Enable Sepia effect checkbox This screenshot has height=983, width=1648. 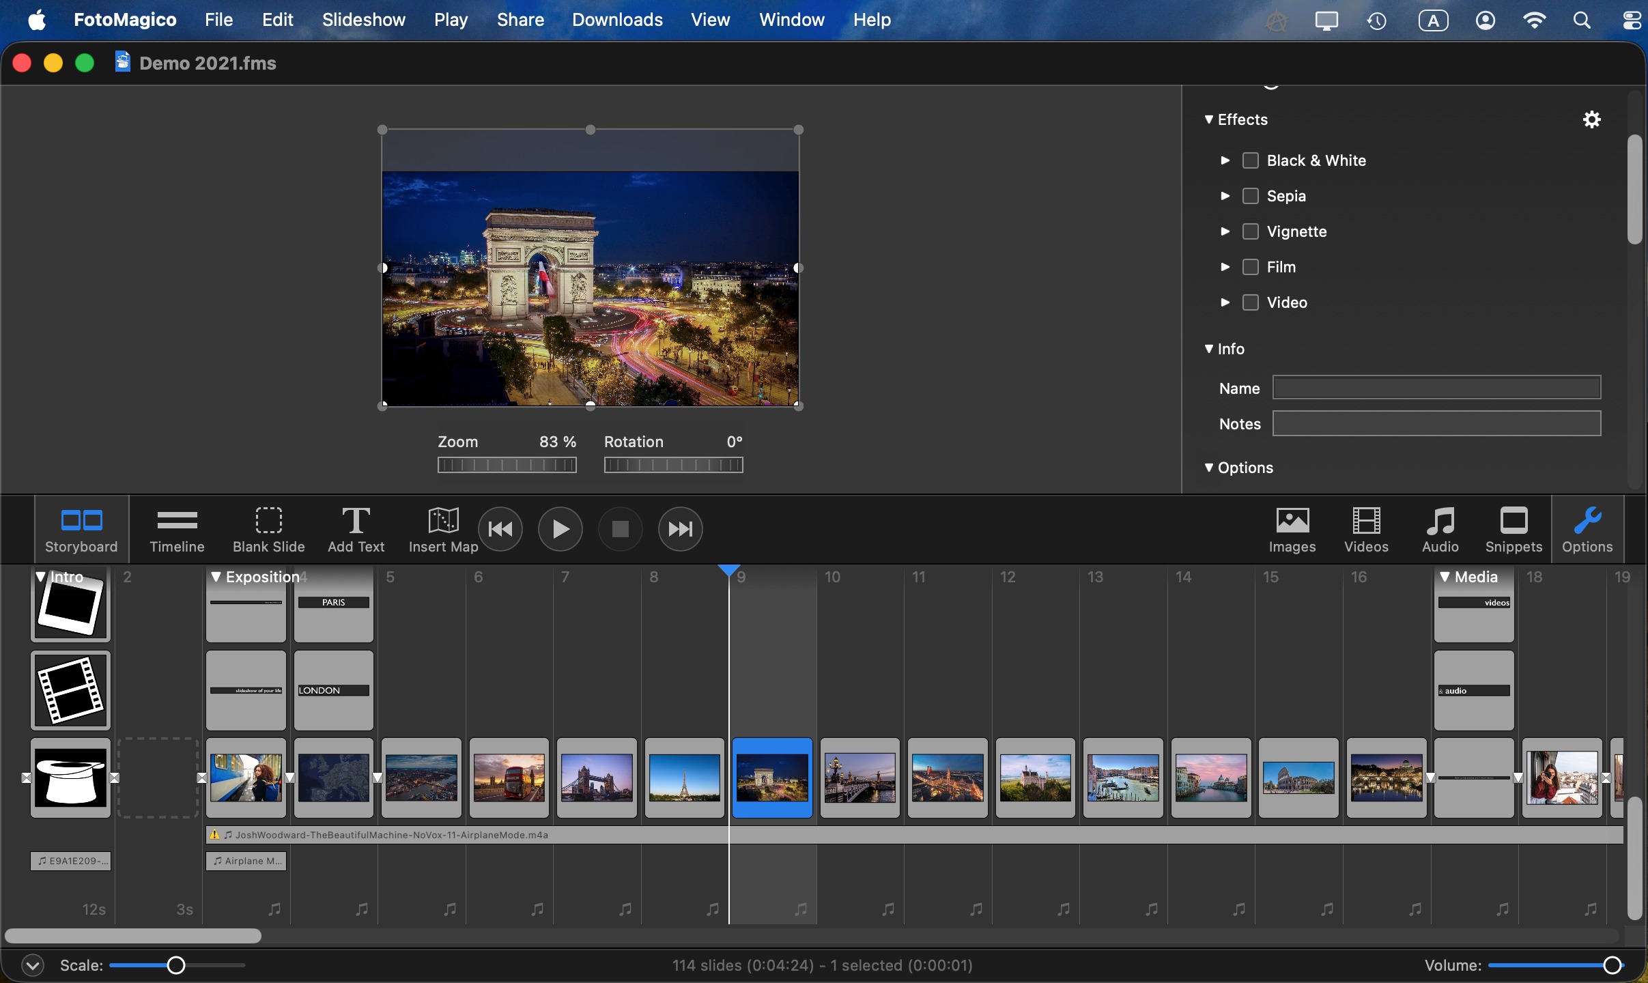[x=1251, y=196]
